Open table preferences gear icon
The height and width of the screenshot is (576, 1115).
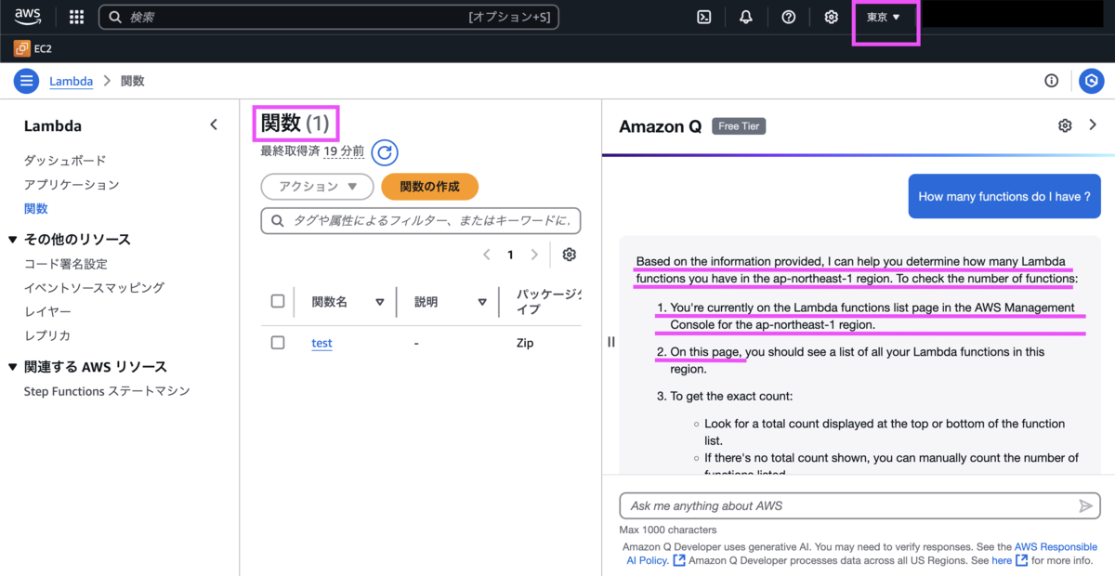(570, 255)
